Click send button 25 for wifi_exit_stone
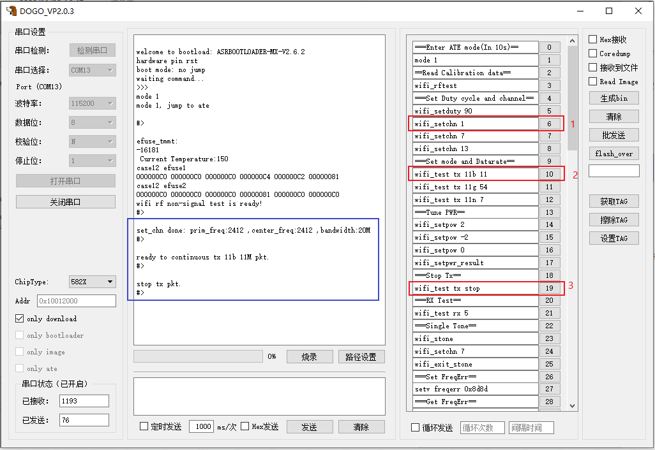655x450 pixels. point(549,364)
